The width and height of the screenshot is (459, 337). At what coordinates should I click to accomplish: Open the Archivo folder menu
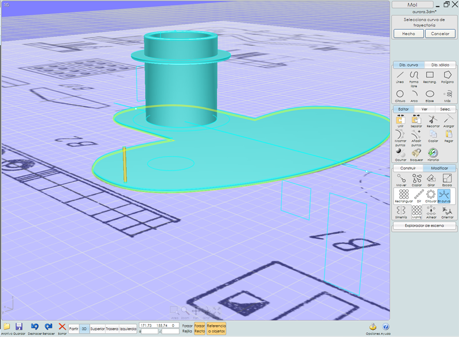6,328
